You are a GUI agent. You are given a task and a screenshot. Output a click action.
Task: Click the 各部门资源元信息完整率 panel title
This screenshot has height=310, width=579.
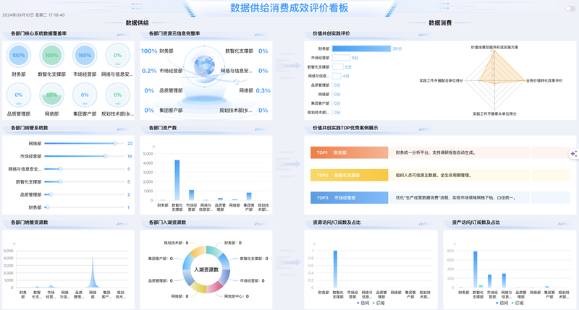pyautogui.click(x=174, y=33)
